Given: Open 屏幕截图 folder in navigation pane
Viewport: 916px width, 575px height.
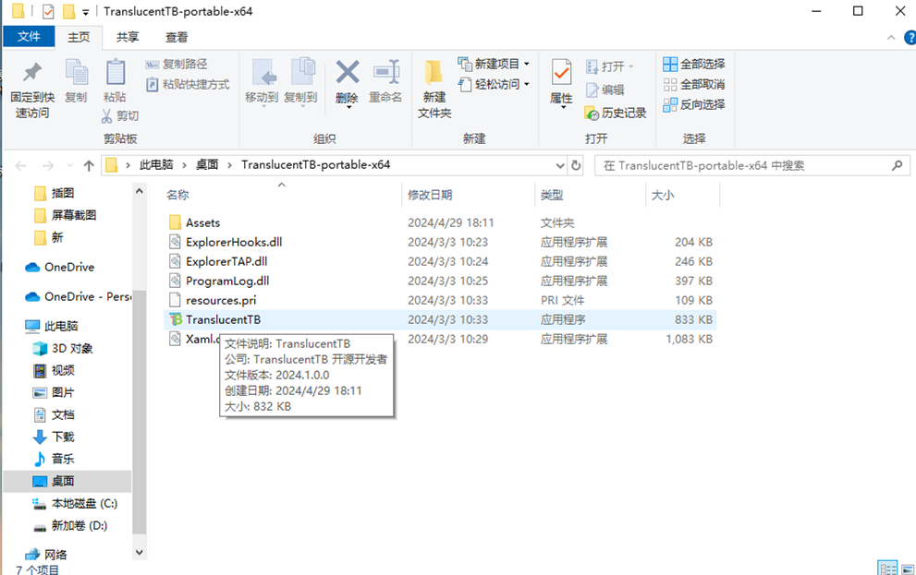Looking at the screenshot, I should pos(74,215).
